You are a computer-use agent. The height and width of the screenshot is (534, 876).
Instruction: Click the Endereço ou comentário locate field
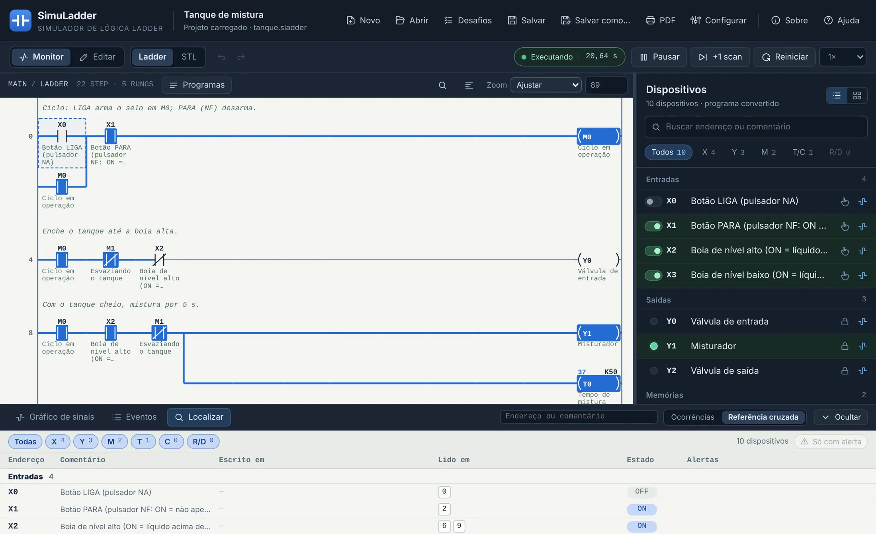(579, 417)
